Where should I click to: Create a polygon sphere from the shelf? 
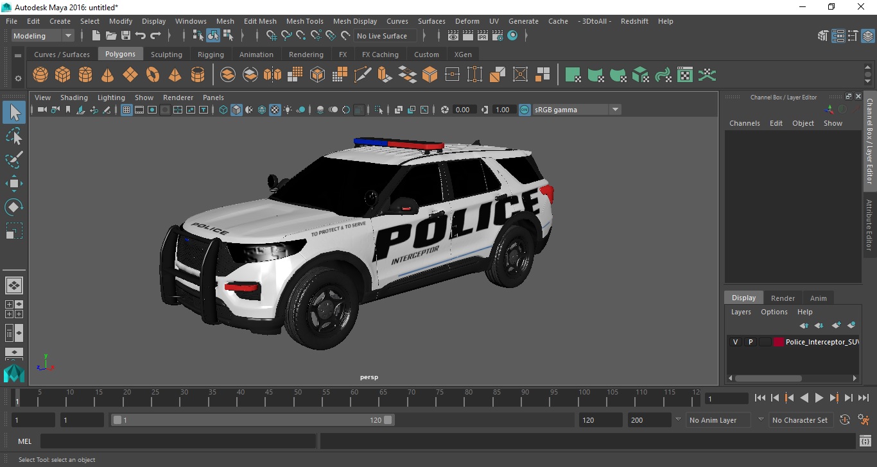pos(40,75)
